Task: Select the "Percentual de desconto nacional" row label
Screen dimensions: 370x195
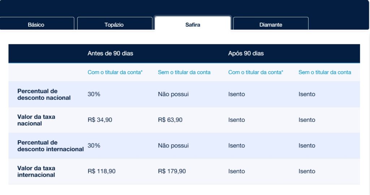Action: 44,94
